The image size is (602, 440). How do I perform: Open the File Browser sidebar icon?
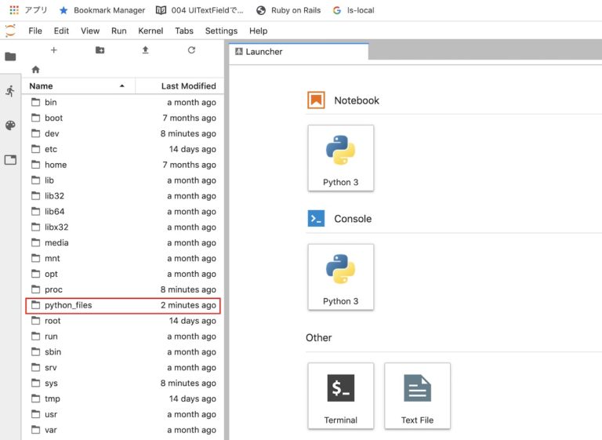tap(10, 56)
